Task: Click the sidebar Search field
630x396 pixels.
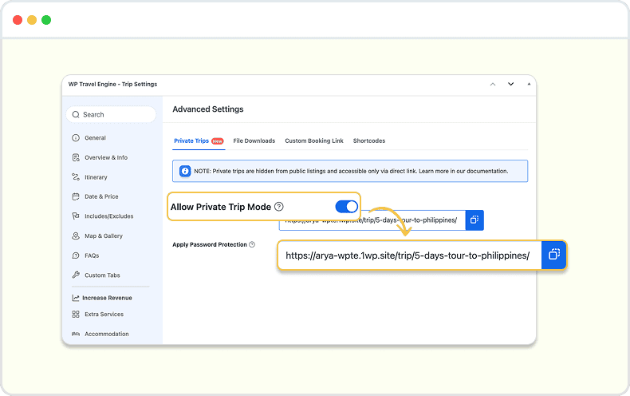Action: (112, 115)
